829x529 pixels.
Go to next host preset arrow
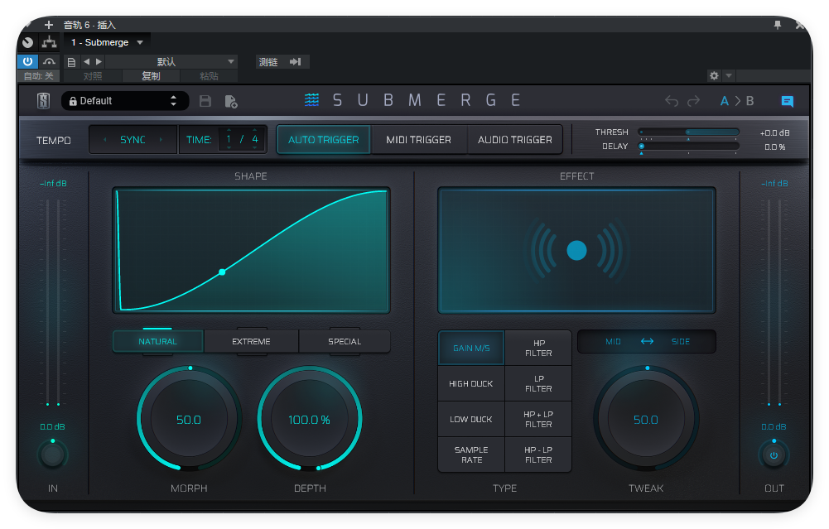99,62
